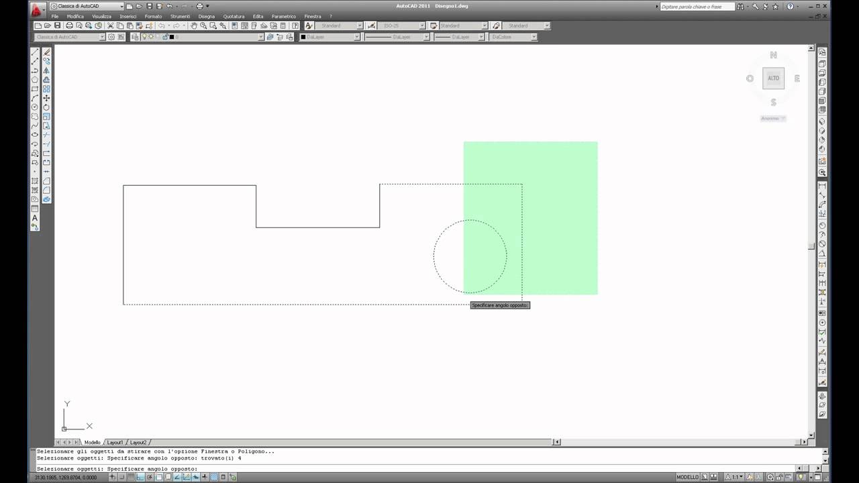Viewport: 859px width, 483px height.
Task: Select the Mirror tool
Action: click(x=46, y=70)
